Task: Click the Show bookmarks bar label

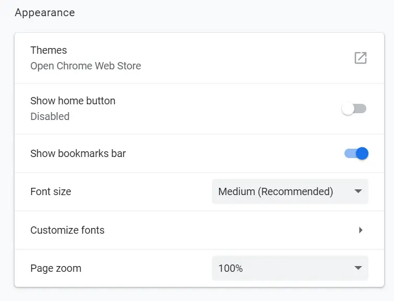Action: 78,153
